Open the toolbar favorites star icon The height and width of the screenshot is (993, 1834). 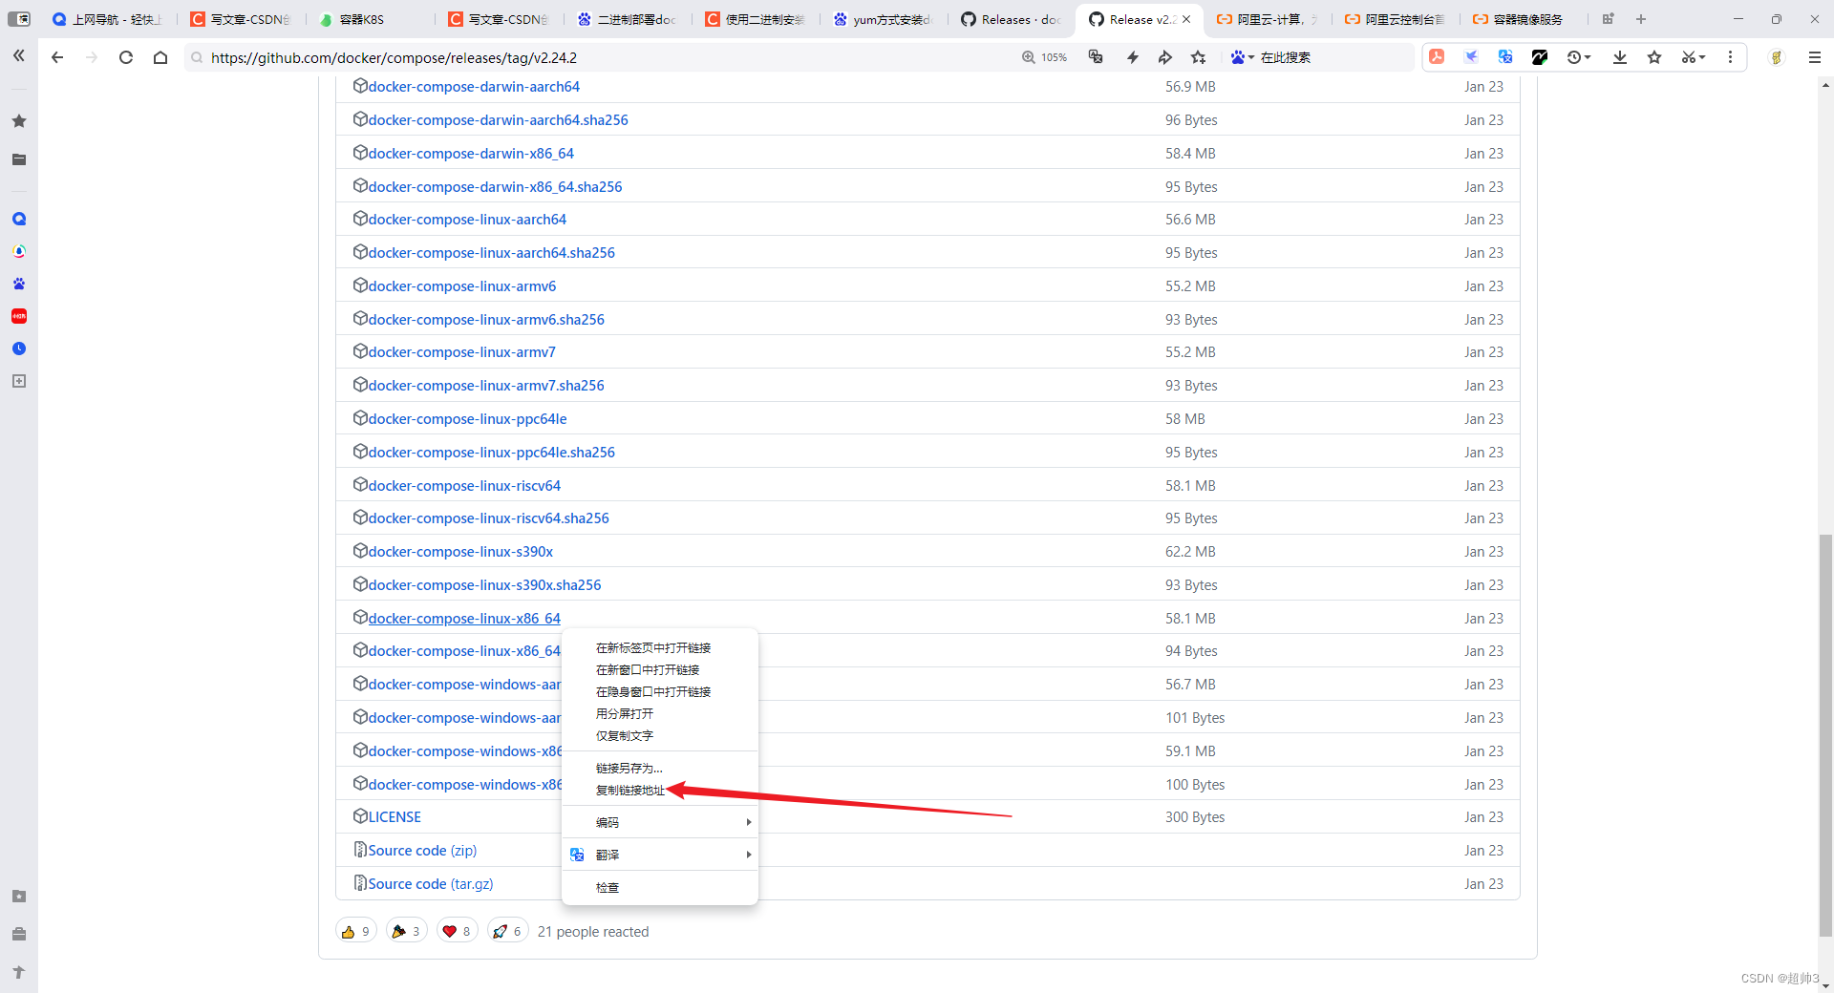(x=1654, y=57)
